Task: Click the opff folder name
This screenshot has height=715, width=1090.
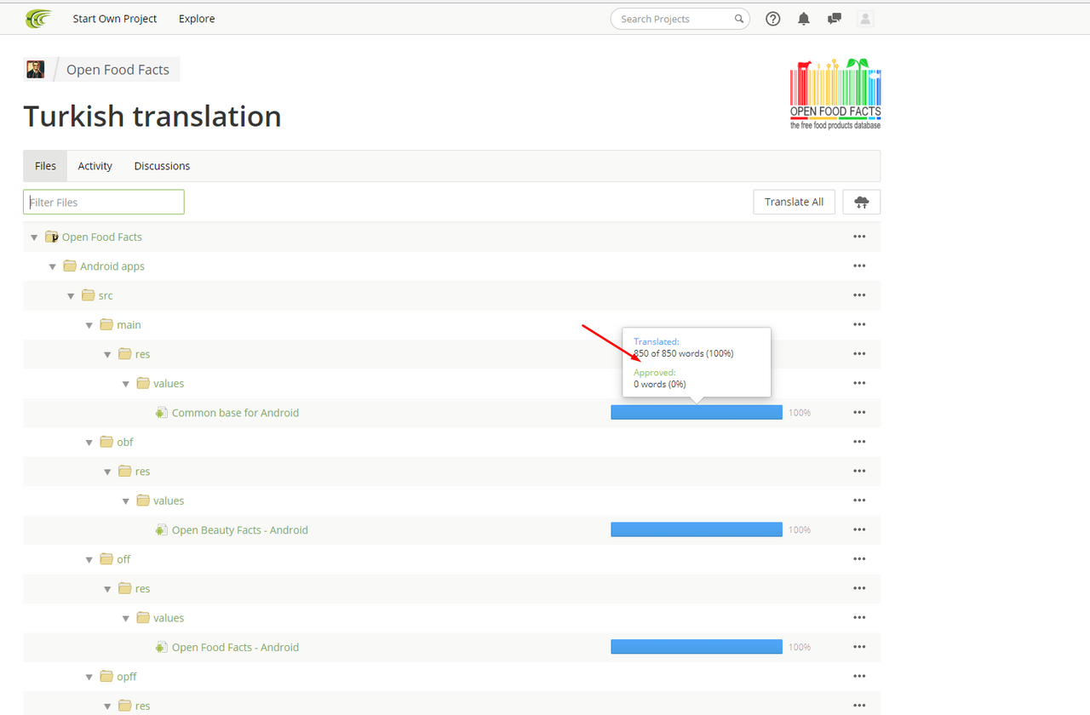Action: [127, 677]
